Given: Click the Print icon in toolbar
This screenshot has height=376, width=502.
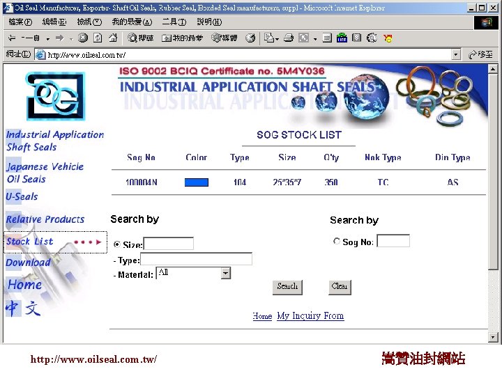Looking at the screenshot, I should (289, 38).
